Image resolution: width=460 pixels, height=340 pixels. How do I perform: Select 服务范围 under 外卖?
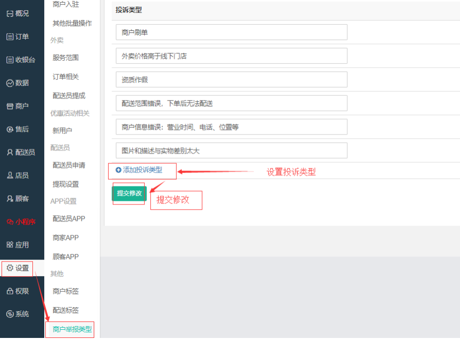(66, 58)
